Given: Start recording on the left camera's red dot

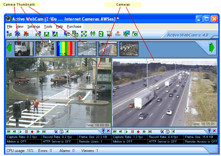Looking at the screenshot, I should (x=32, y=131).
